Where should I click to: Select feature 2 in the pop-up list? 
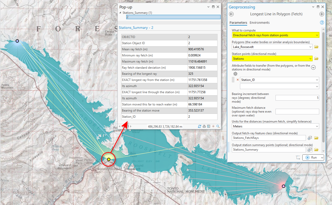[x=173, y=17]
